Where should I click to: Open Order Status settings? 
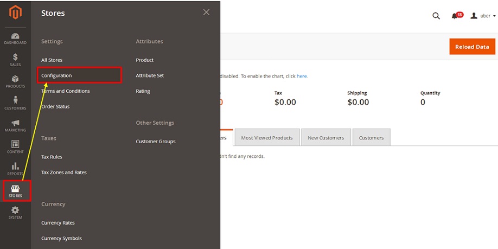coord(55,107)
